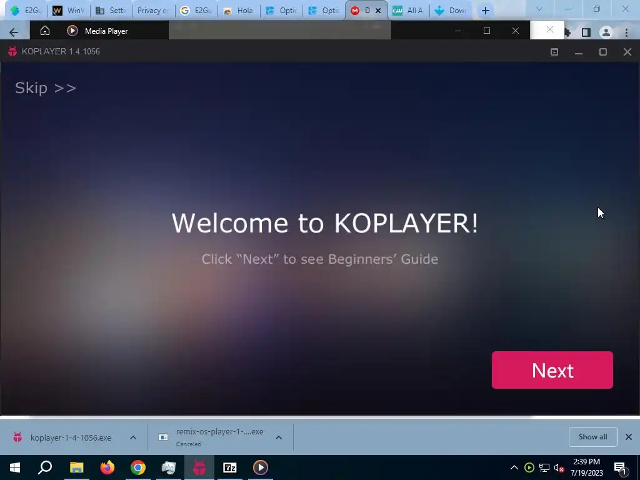
Task: Click the canceled remix-os-player download item
Action: (x=211, y=437)
